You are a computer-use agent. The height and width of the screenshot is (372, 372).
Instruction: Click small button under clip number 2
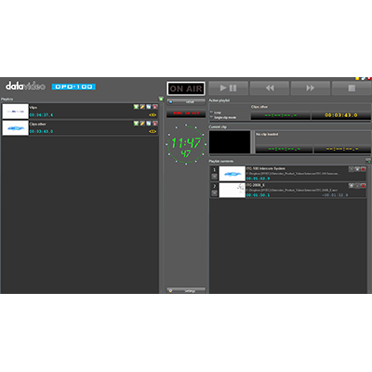[214, 193]
